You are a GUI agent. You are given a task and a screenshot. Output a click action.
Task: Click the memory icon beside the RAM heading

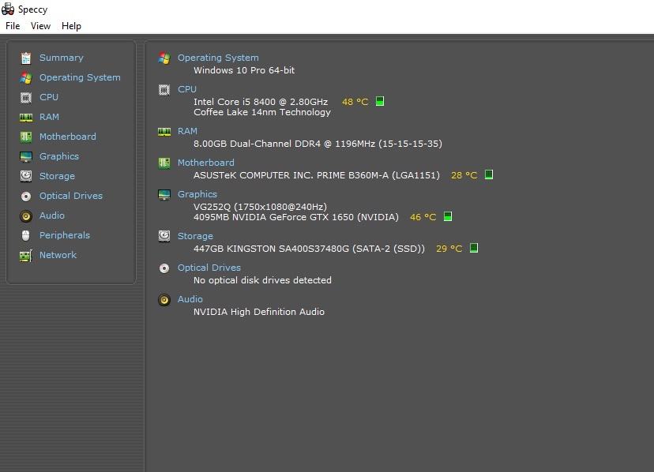pyautogui.click(x=164, y=132)
